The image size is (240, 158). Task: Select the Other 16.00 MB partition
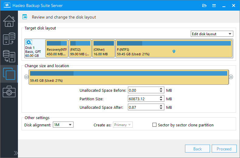[104, 48]
